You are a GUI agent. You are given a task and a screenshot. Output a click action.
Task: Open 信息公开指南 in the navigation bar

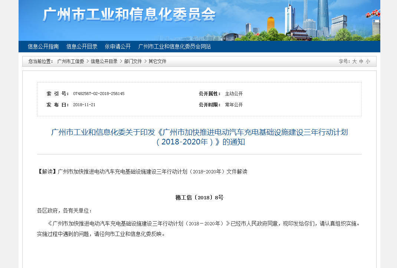point(43,46)
